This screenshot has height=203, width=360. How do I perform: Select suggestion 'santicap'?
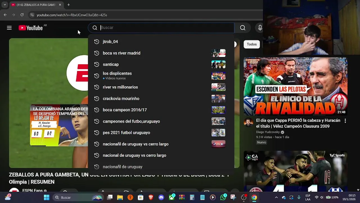161,64
